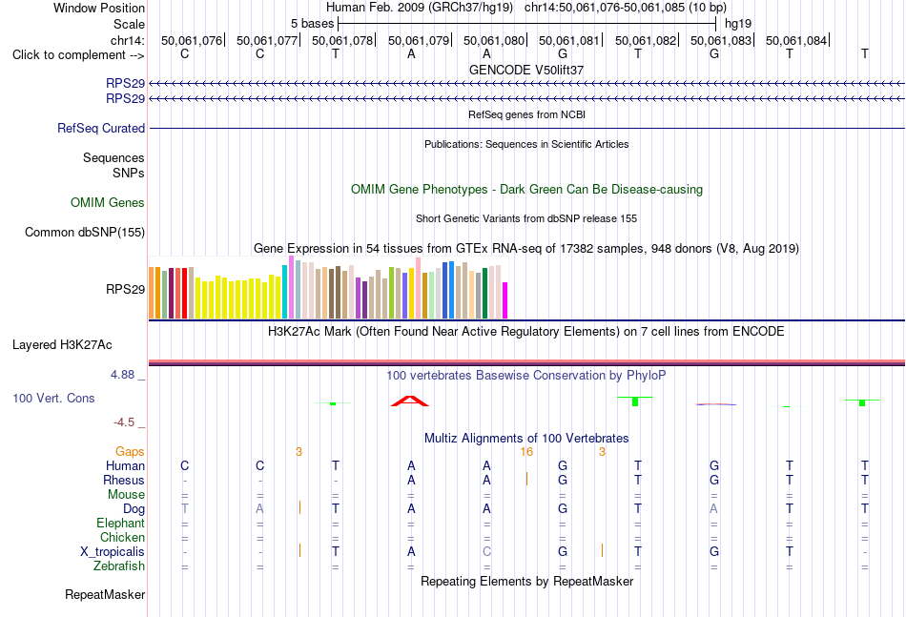Image resolution: width=906 pixels, height=617 pixels.
Task: Click the 'Window Position' label
Action: click(x=99, y=8)
